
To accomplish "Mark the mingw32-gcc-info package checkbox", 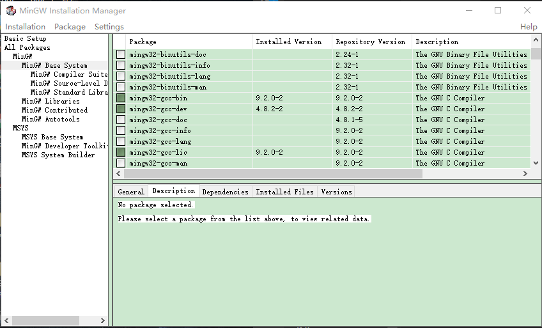I will (121, 130).
